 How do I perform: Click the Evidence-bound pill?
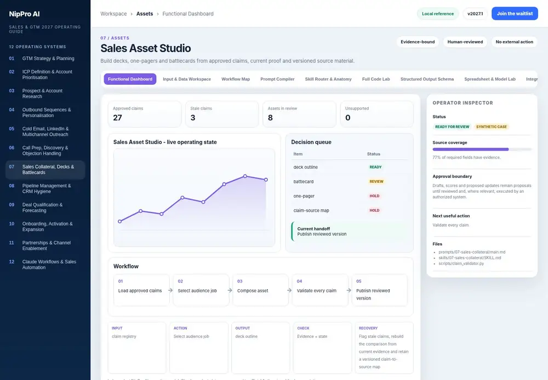[x=418, y=42]
